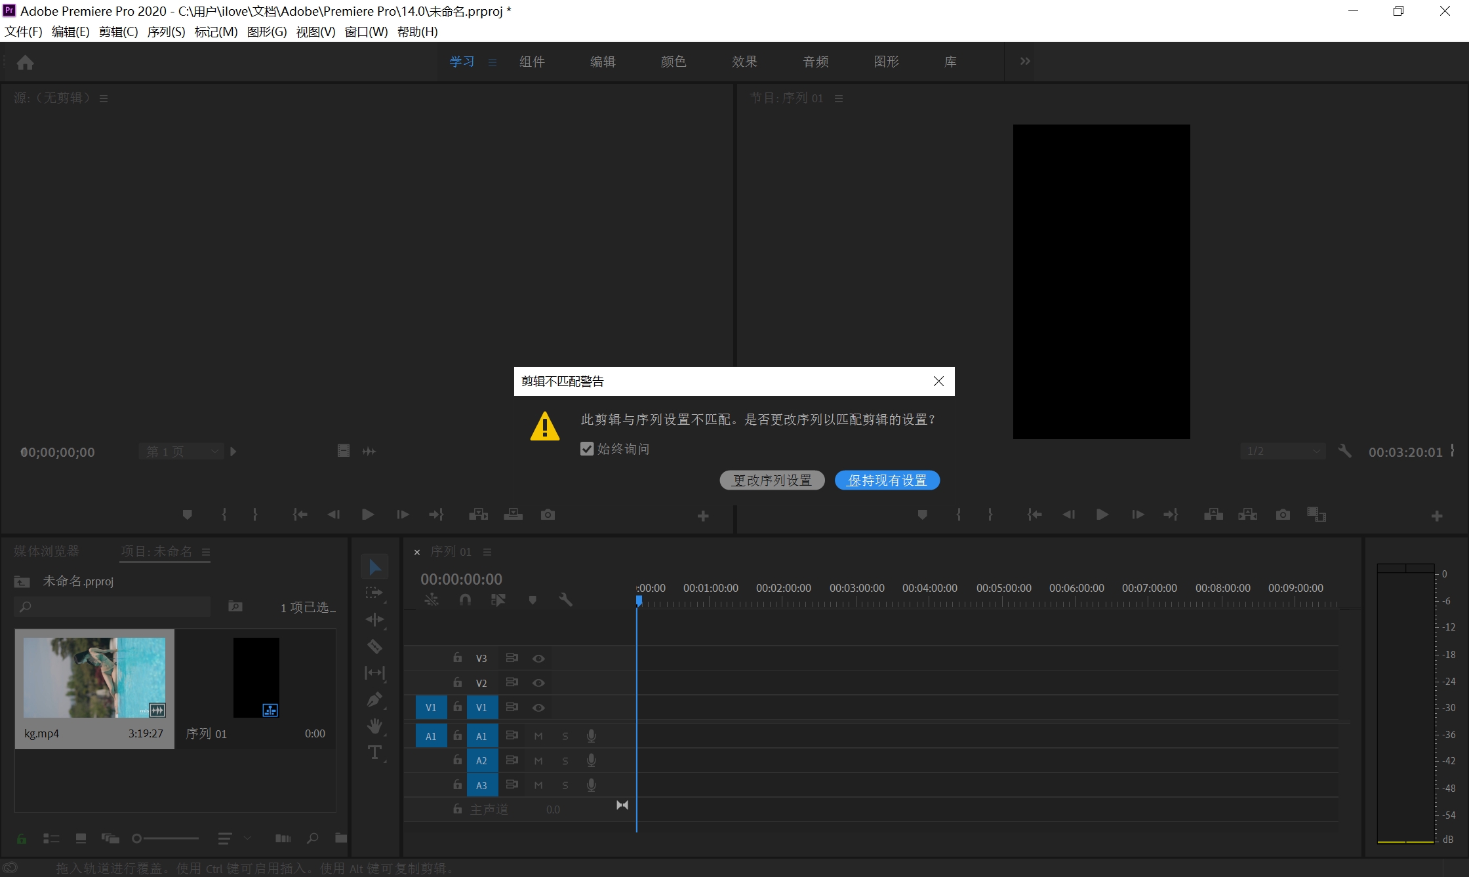Image resolution: width=1469 pixels, height=877 pixels.
Task: Hide V3 track with eye toggle
Action: click(x=538, y=658)
